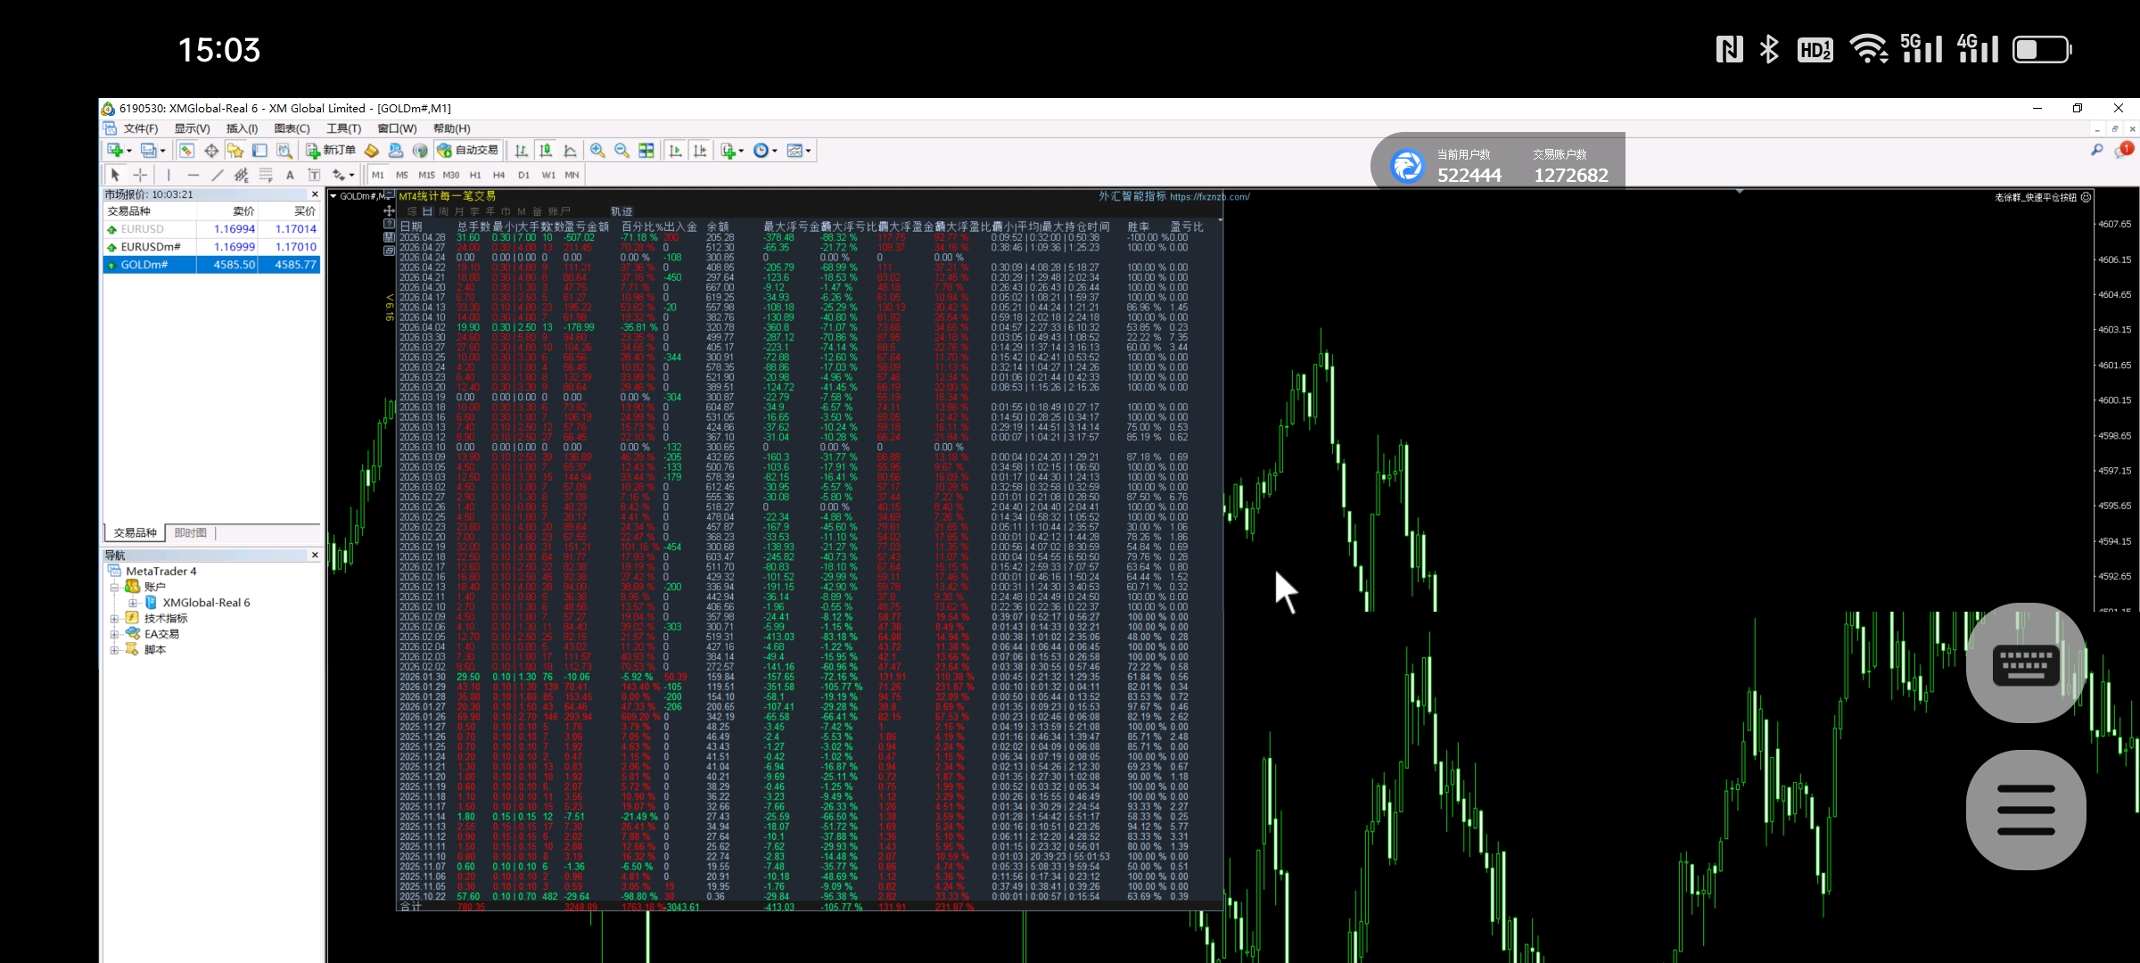The image size is (2140, 963).
Task: Click the tile windows icon
Action: pos(646,151)
